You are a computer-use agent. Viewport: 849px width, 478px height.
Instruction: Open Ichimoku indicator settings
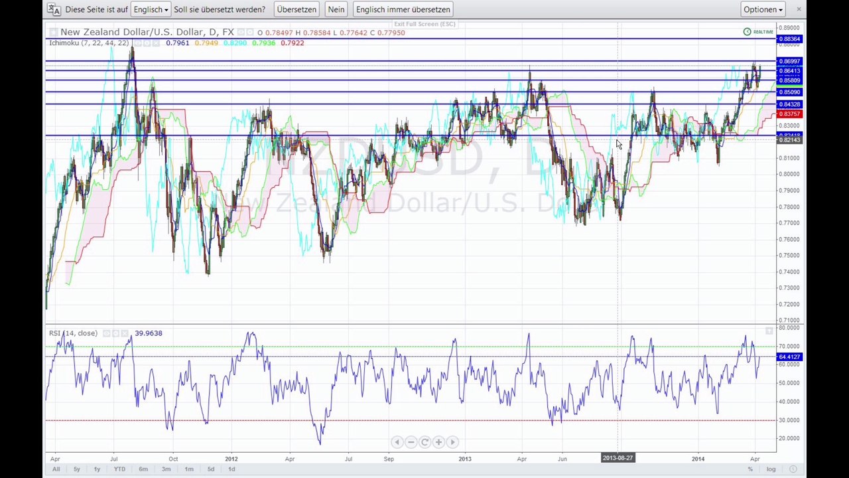(x=146, y=43)
